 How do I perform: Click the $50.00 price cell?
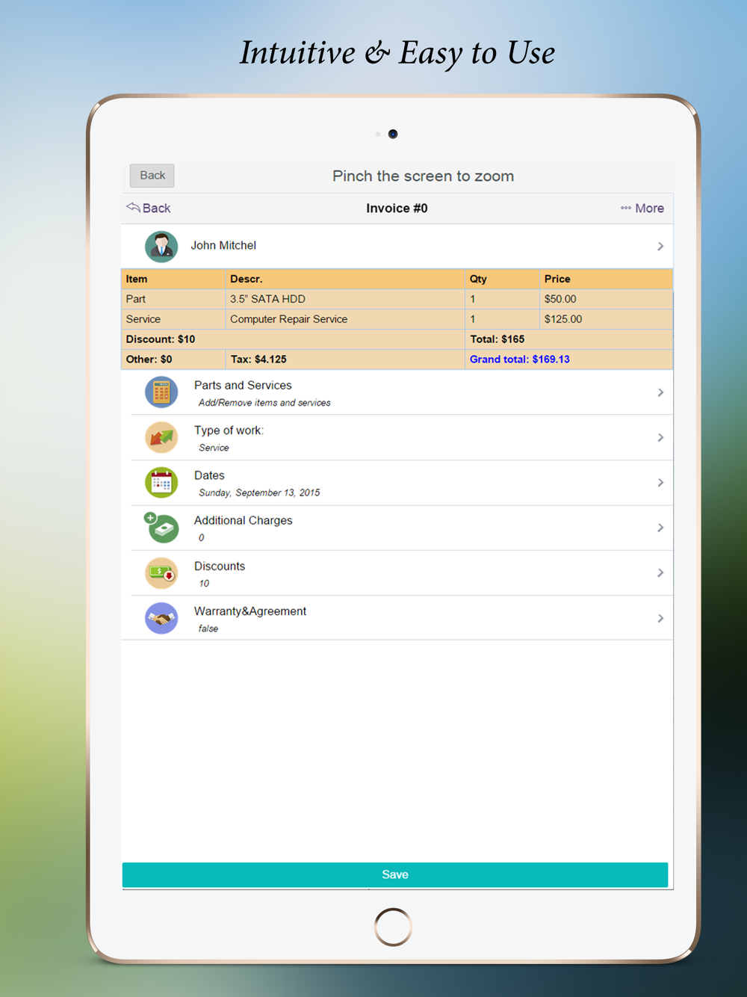click(606, 299)
